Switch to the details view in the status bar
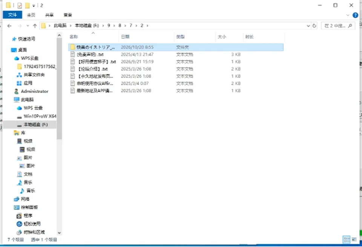The image size is (362, 247). [347, 239]
